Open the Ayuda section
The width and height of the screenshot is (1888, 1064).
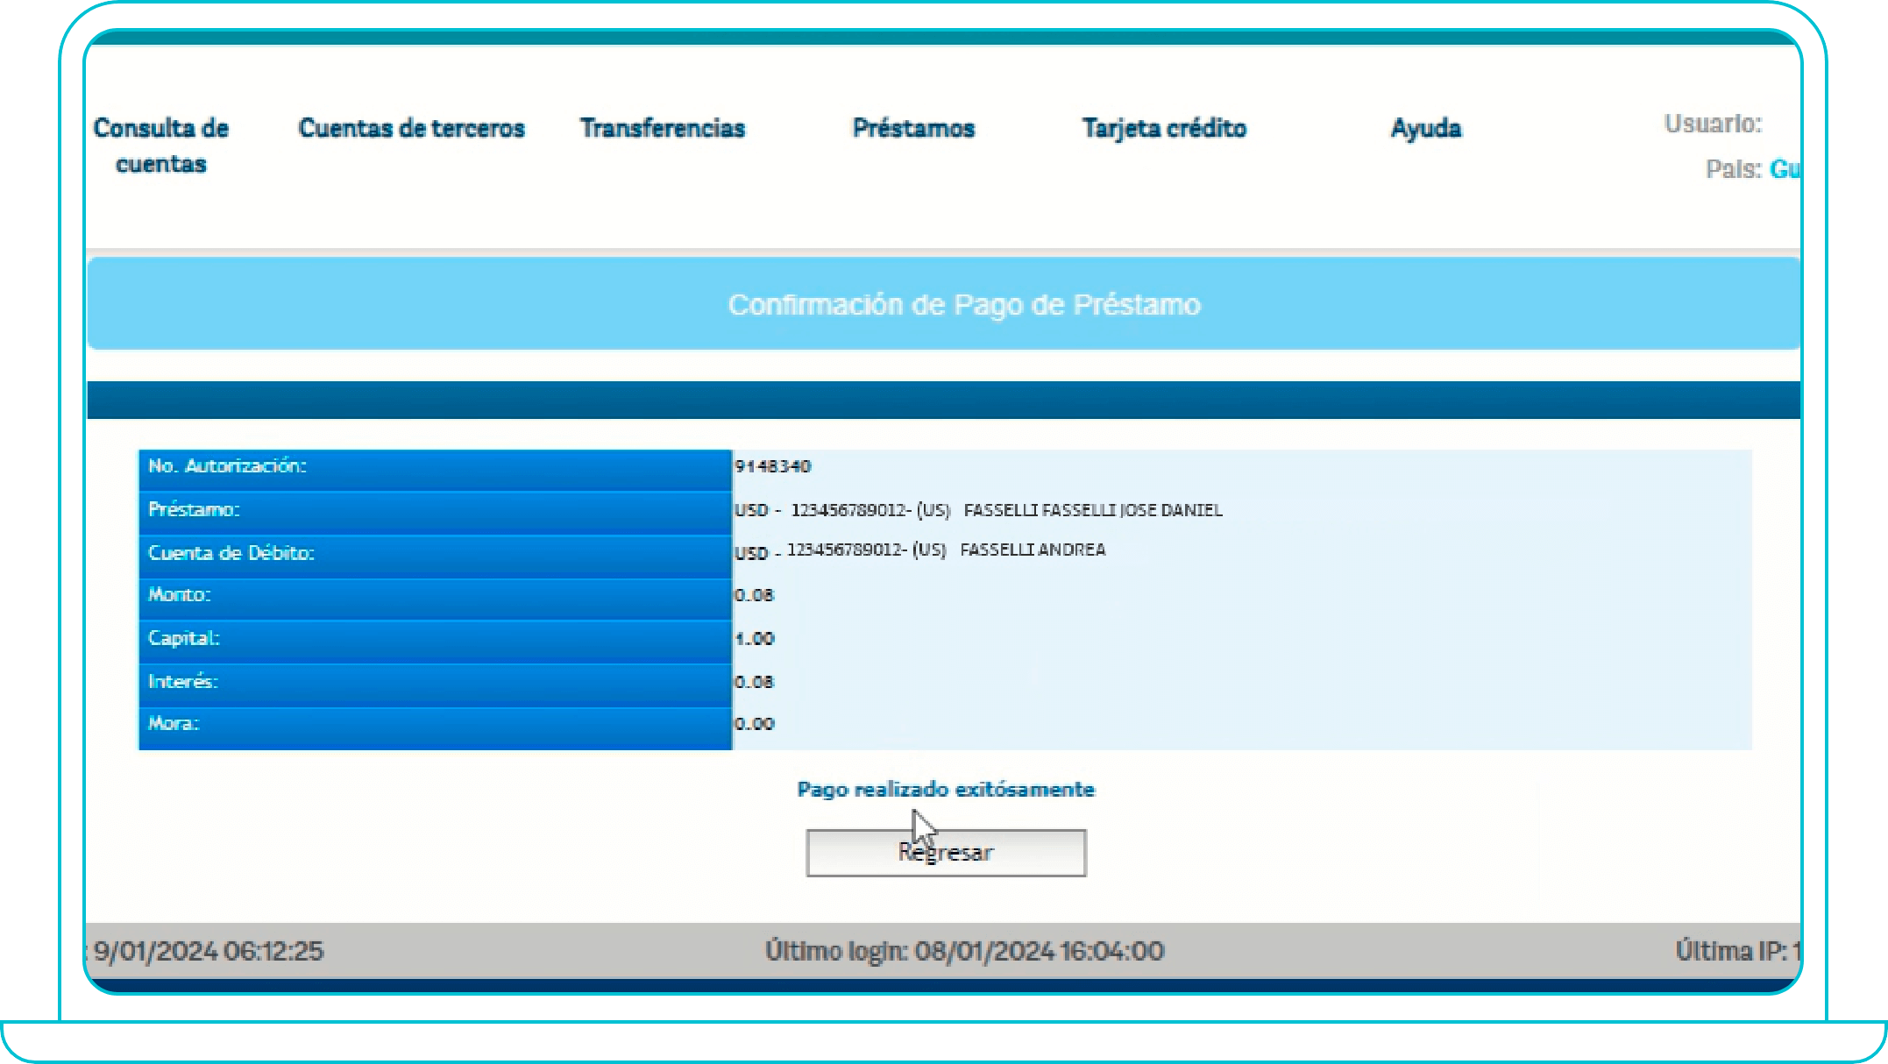[1426, 128]
